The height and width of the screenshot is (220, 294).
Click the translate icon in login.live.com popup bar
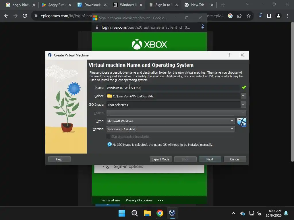(202, 27)
